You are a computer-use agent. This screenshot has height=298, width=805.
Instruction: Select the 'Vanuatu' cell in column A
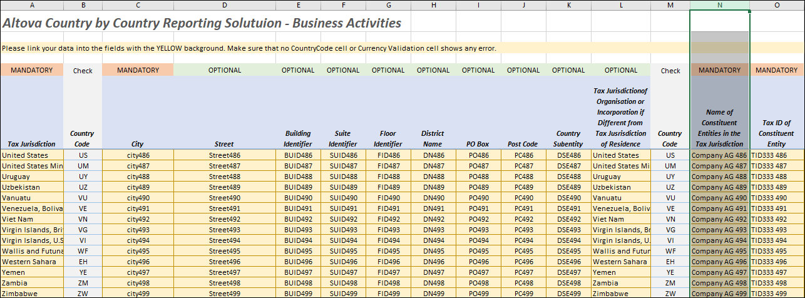click(31, 198)
